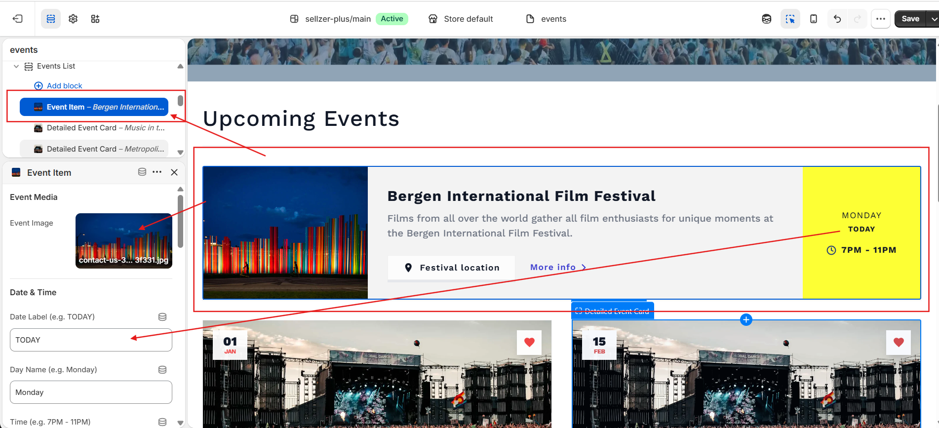The width and height of the screenshot is (939, 428).
Task: Open the events template selector
Action: click(546, 19)
